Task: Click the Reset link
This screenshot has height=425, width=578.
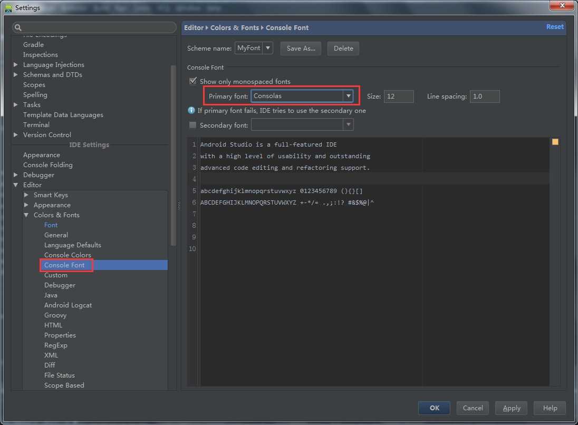Action: click(x=555, y=26)
